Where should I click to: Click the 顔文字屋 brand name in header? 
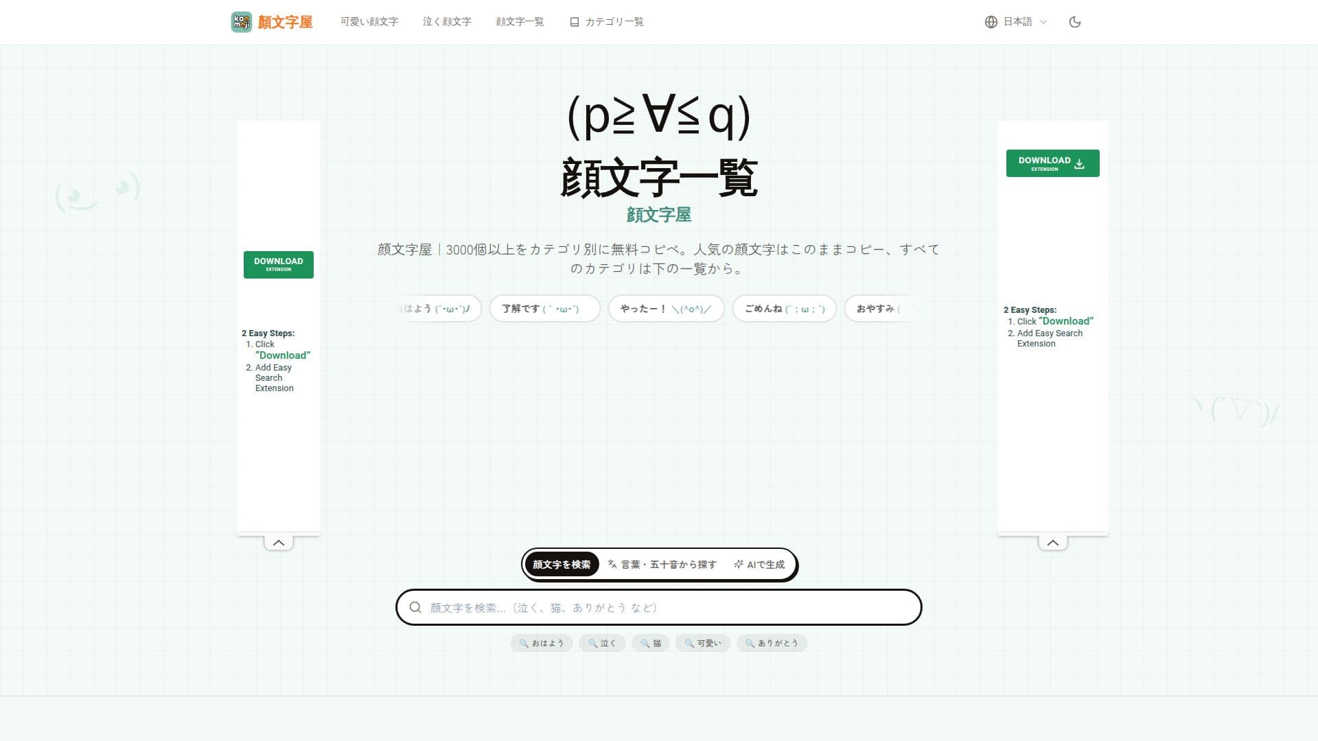coord(285,22)
